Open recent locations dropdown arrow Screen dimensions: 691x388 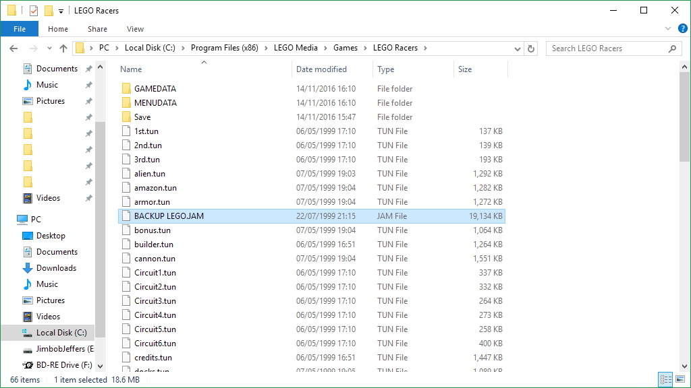point(49,48)
